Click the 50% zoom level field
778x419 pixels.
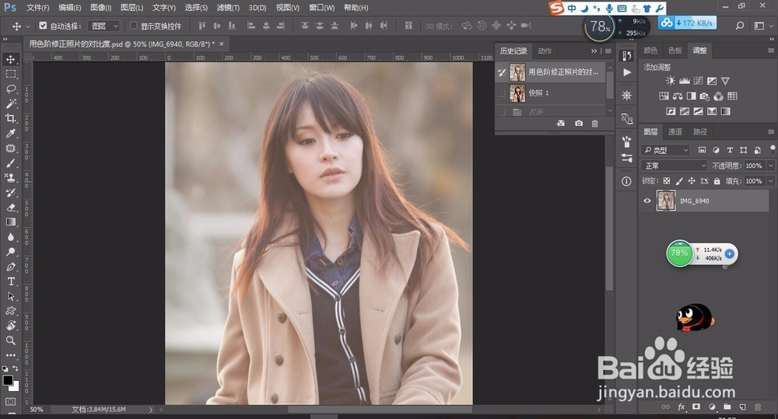37,410
